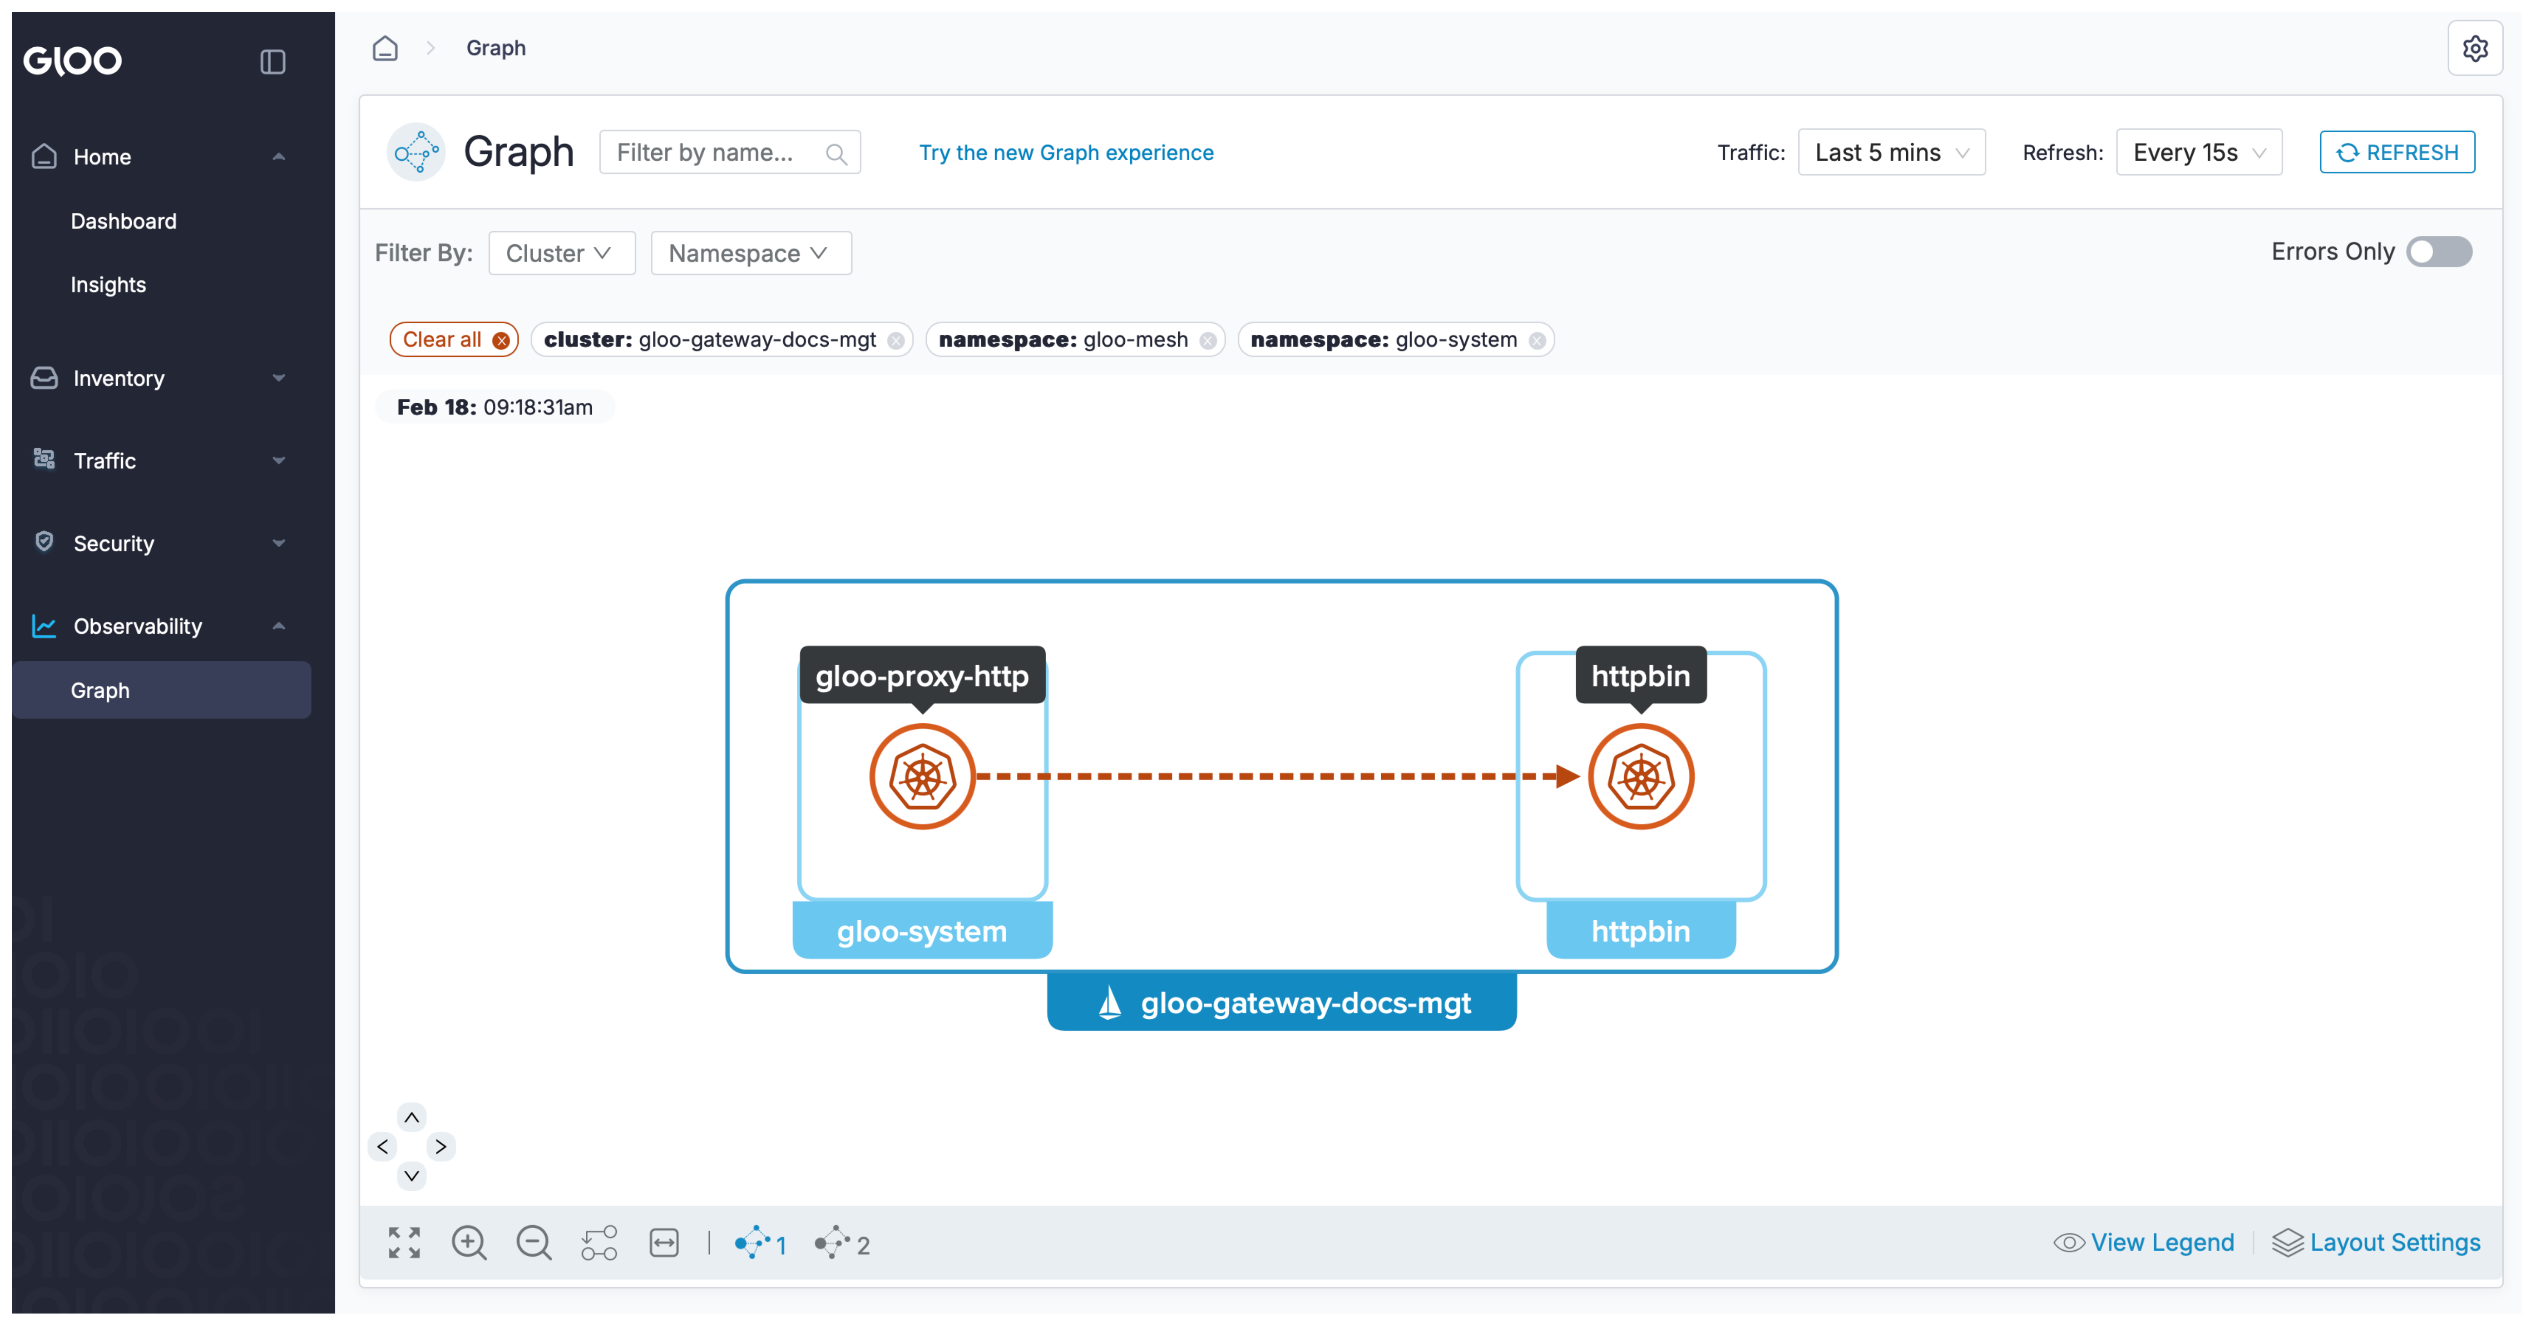This screenshot has width=2533, height=1325.
Task: Select graph layout option 1
Action: (x=760, y=1243)
